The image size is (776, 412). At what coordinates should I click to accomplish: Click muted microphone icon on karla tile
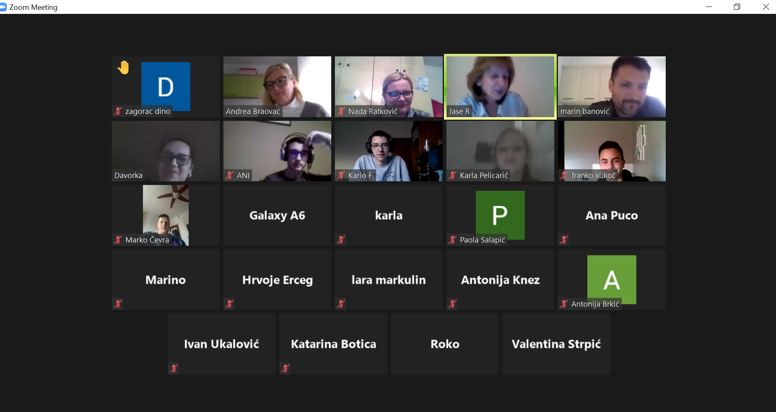341,240
